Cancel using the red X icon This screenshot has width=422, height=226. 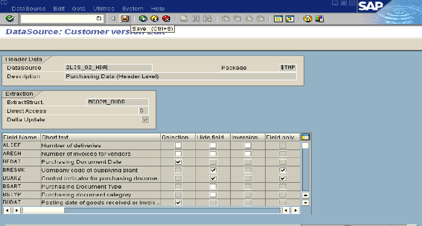[166, 19]
